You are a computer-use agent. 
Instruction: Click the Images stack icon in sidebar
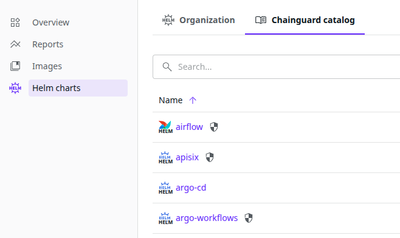pyautogui.click(x=15, y=66)
